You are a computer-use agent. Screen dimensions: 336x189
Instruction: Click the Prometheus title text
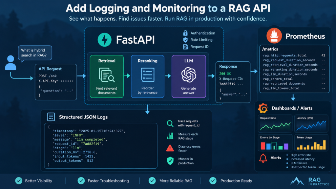click(x=305, y=36)
